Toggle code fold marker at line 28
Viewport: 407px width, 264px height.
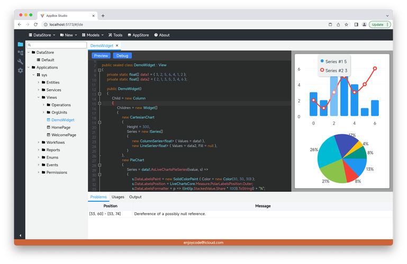click(100, 165)
